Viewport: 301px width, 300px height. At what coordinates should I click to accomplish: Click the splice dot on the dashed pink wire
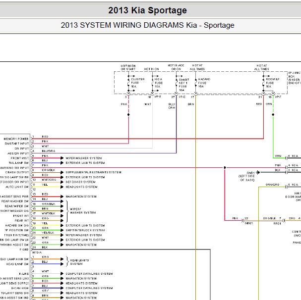click(128, 115)
